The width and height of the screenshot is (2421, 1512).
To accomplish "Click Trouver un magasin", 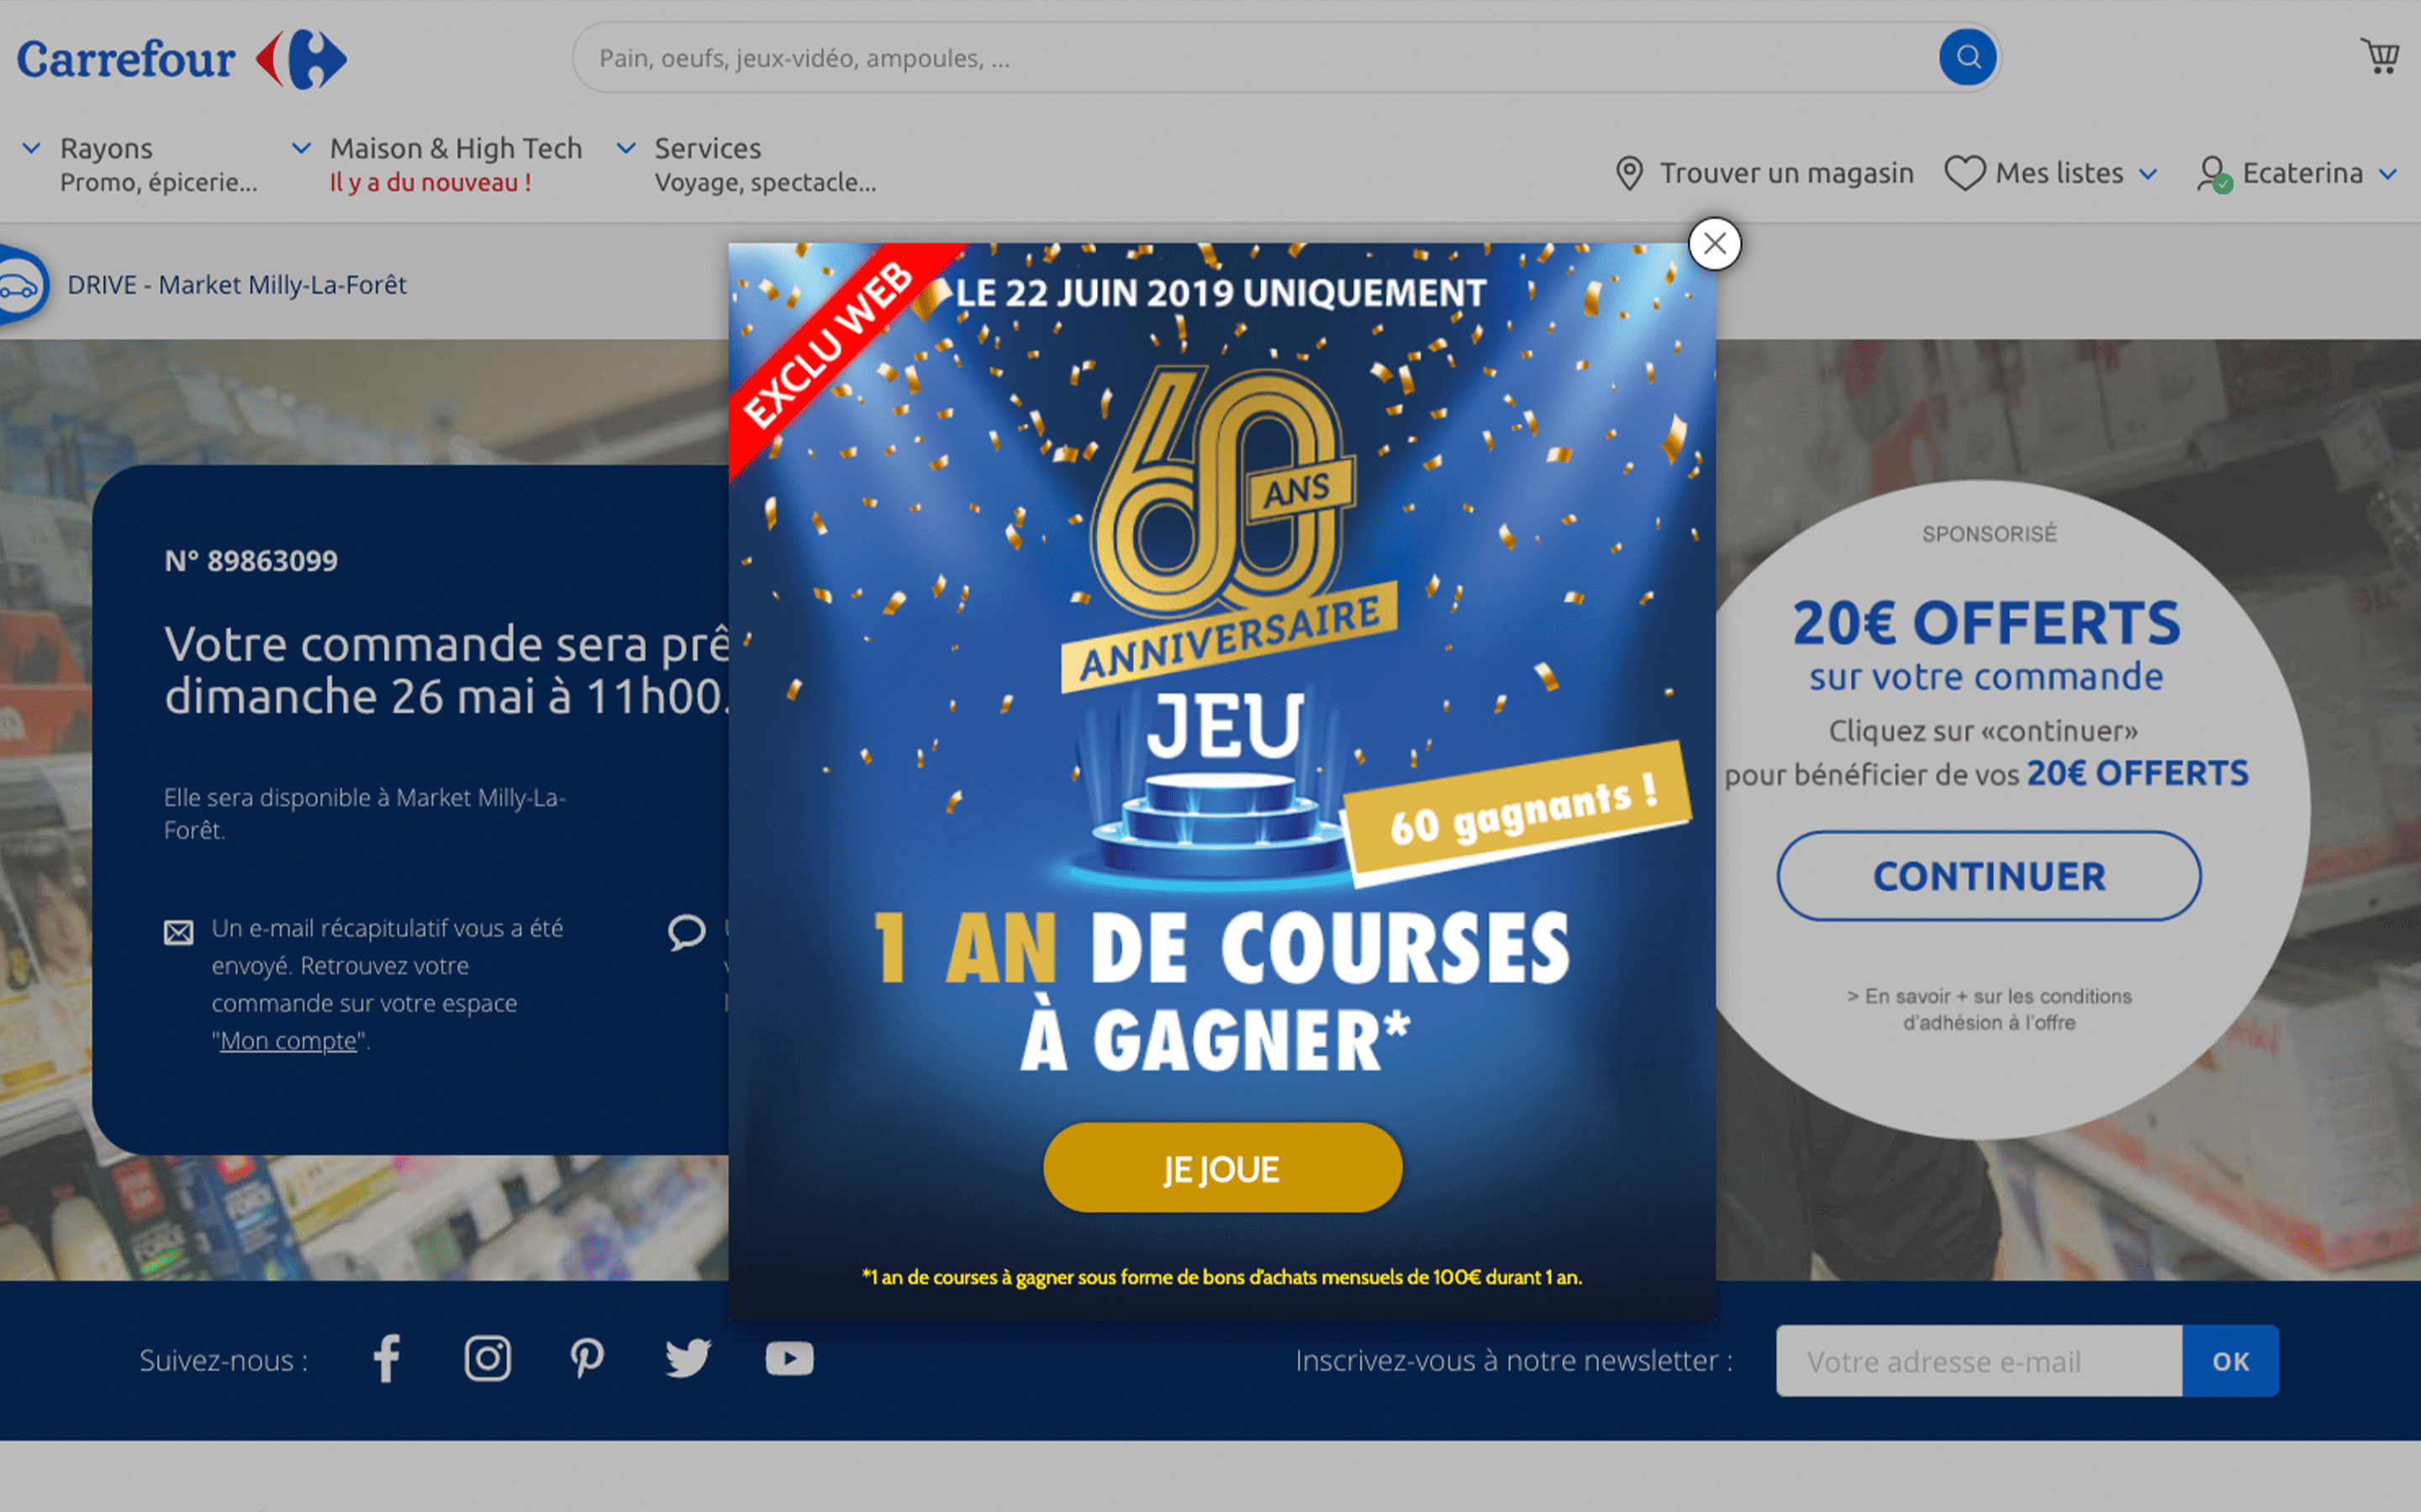I will (1765, 173).
